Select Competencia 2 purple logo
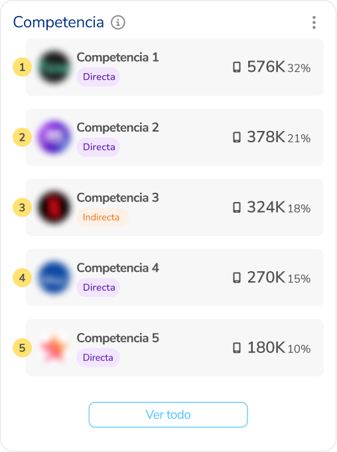This screenshot has height=452, width=337. [x=54, y=137]
